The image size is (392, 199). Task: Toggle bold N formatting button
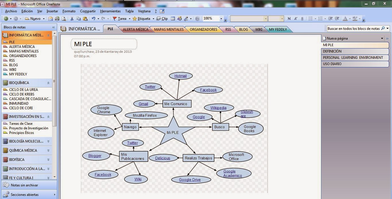pyautogui.click(x=289, y=19)
